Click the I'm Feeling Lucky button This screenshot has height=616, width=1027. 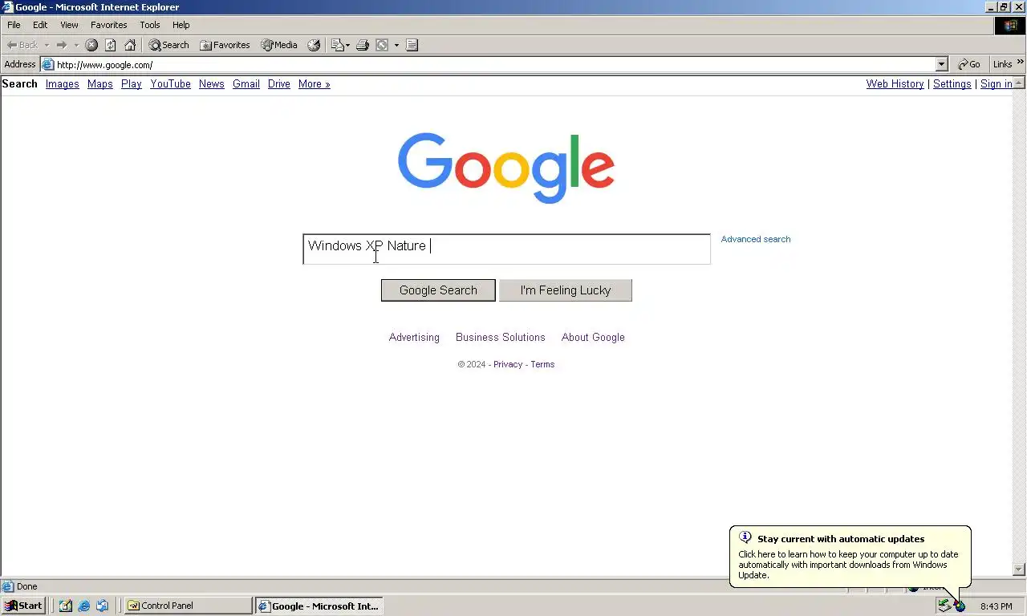point(566,290)
